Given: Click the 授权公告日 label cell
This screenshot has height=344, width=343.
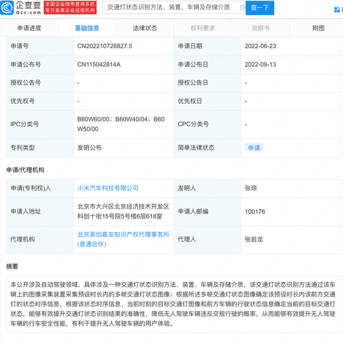Looking at the screenshot, I should pos(207,83).
